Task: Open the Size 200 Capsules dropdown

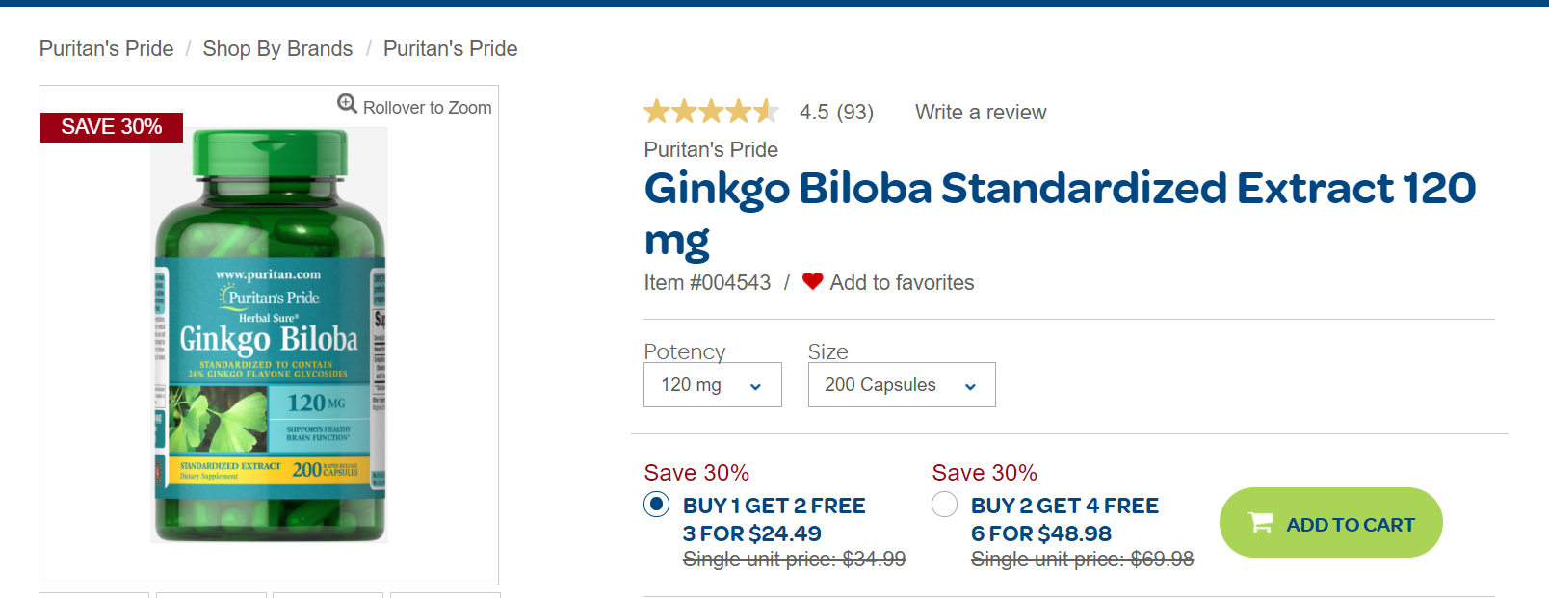Action: (901, 385)
